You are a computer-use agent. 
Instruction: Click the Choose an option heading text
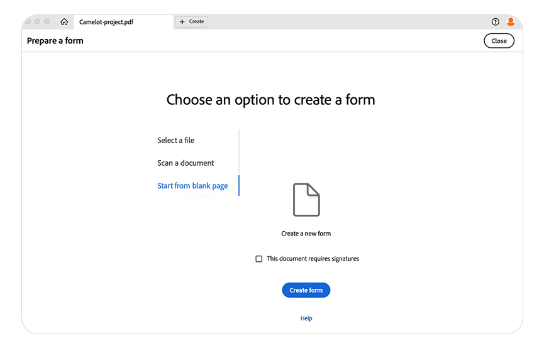point(270,100)
